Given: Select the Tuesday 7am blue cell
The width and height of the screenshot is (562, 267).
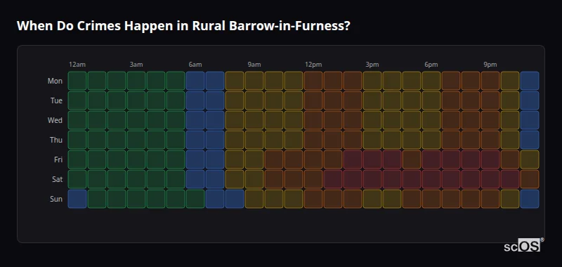Looking at the screenshot, I should point(215,100).
